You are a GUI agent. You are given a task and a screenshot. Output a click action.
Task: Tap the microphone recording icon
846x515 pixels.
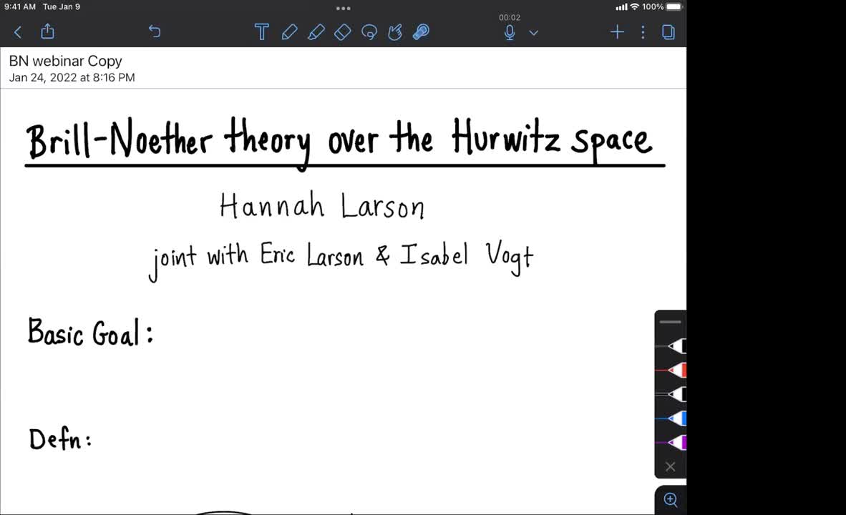coord(510,33)
